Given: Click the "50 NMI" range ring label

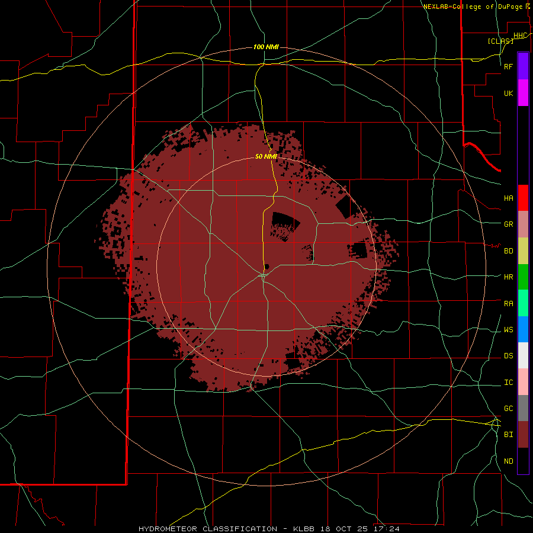Looking at the screenshot, I should (266, 156).
